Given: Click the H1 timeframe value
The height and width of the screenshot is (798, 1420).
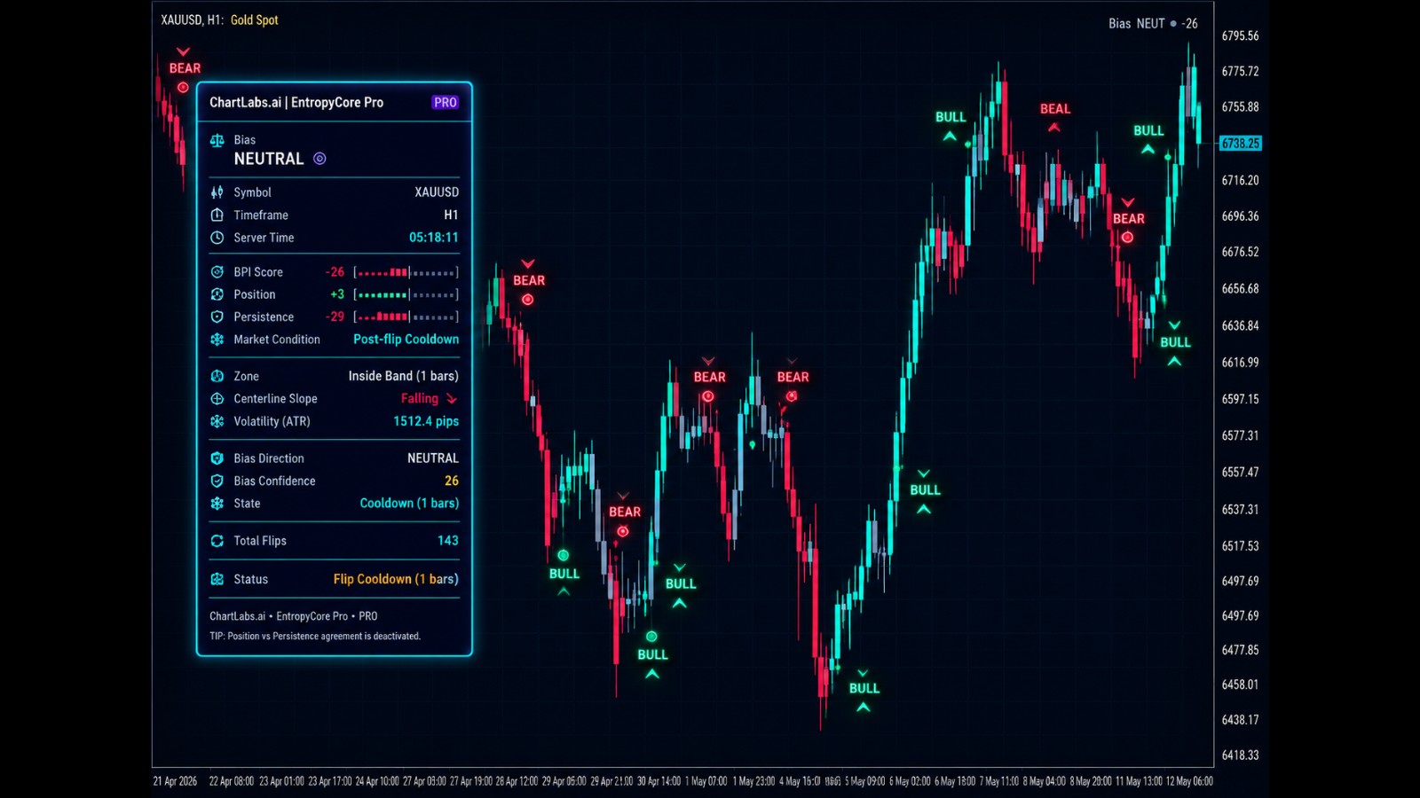Looking at the screenshot, I should click(452, 215).
